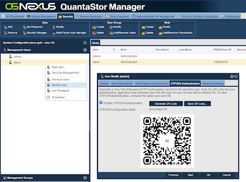Click the Remove user toolbar icon
The image size is (246, 182).
pyautogui.click(x=11, y=33)
